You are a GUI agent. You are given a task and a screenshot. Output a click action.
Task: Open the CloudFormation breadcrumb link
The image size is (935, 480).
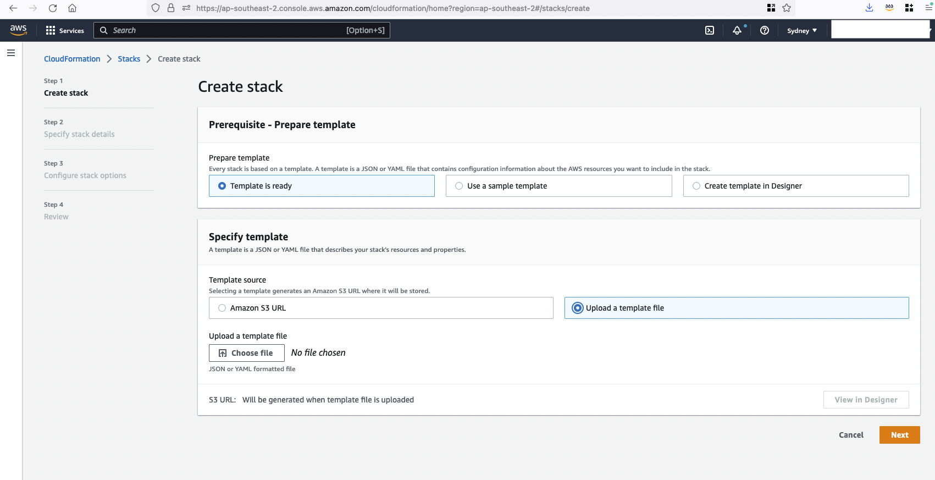click(72, 59)
